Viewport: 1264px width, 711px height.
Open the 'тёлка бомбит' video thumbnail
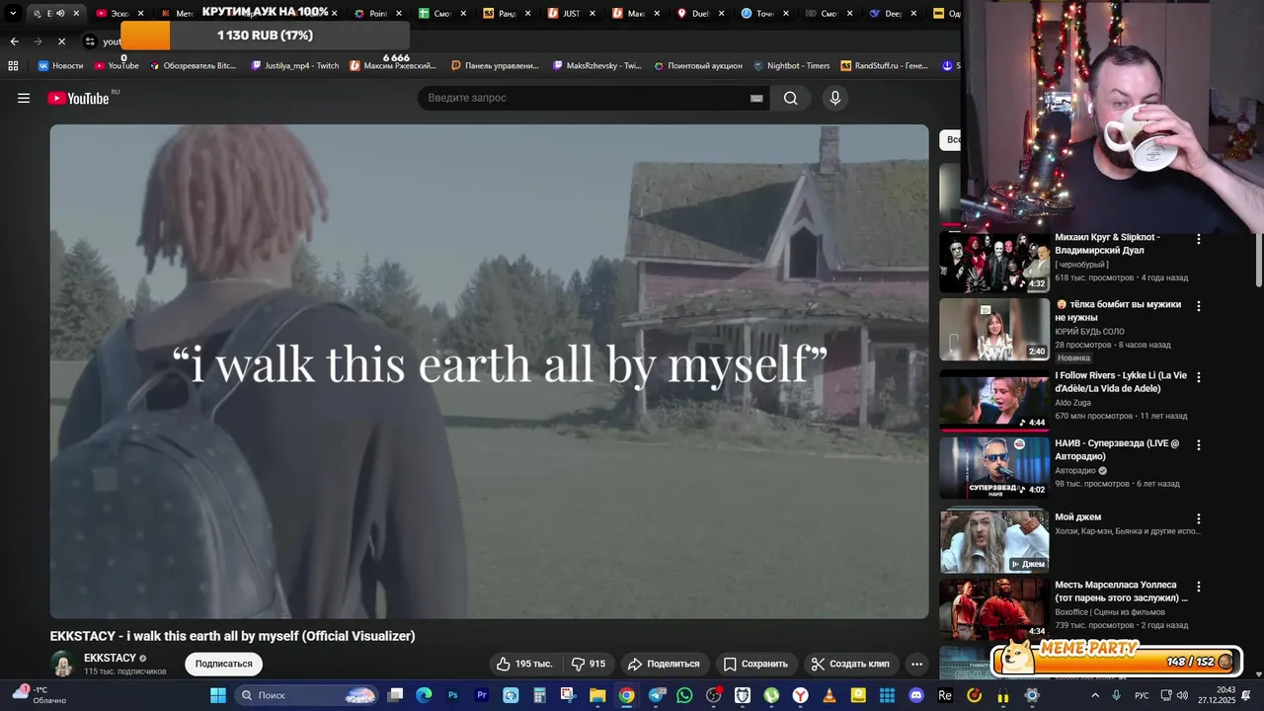click(x=994, y=329)
